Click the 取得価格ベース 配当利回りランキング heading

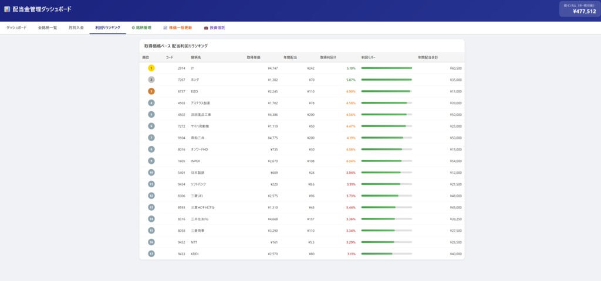176,46
